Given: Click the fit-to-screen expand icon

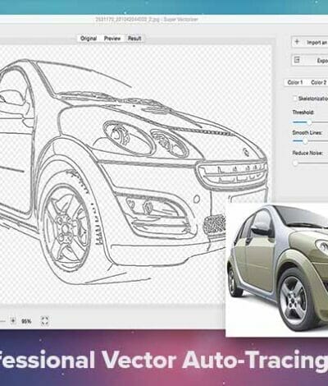Looking at the screenshot, I should (x=44, y=320).
